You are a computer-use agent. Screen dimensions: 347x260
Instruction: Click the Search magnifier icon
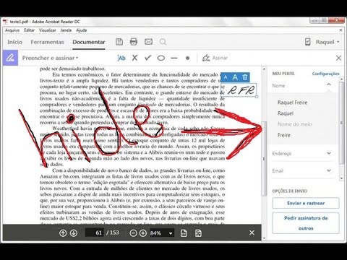[x=163, y=42]
